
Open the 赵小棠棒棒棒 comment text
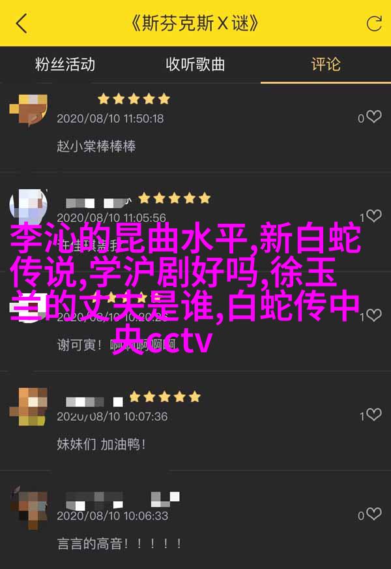coord(96,146)
